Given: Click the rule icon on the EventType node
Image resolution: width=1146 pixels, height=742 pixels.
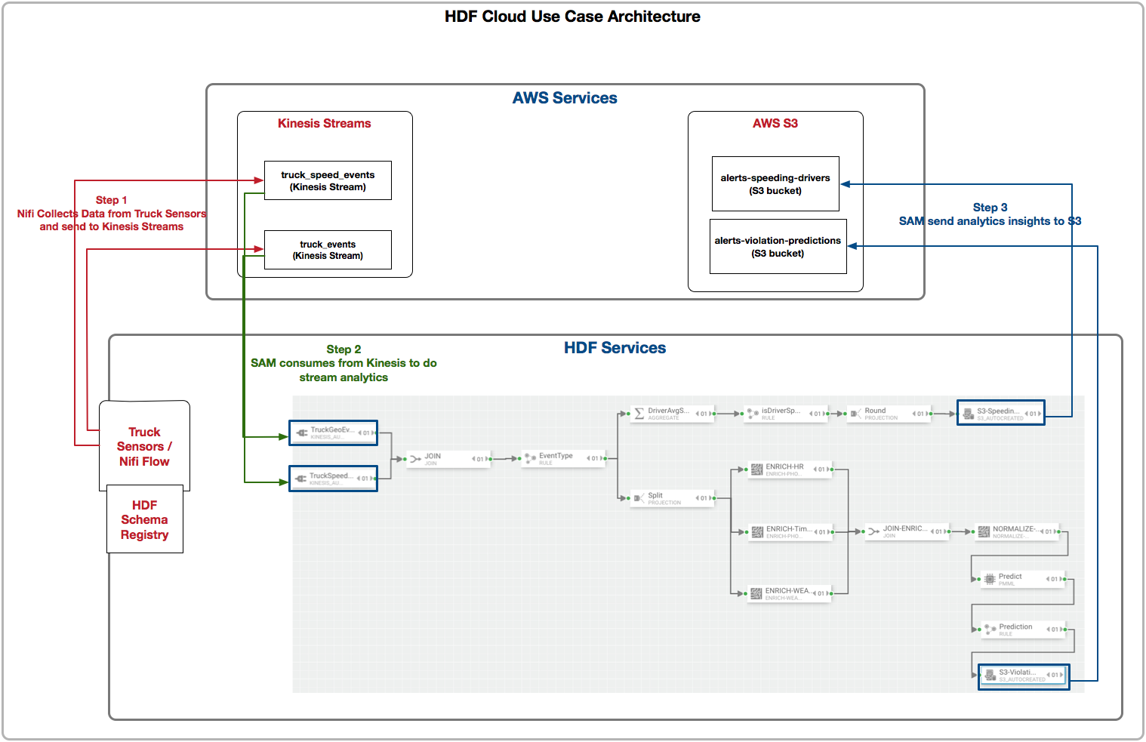Looking at the screenshot, I should tap(530, 458).
